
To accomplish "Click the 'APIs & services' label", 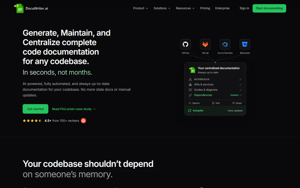I will pyautogui.click(x=203, y=84).
